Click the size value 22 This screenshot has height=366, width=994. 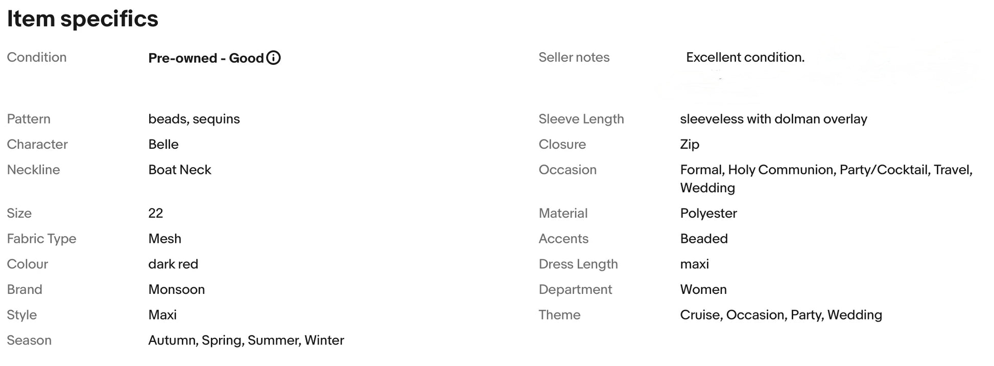(155, 213)
